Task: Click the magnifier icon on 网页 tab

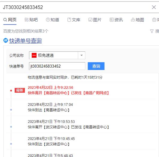Action: (5, 20)
